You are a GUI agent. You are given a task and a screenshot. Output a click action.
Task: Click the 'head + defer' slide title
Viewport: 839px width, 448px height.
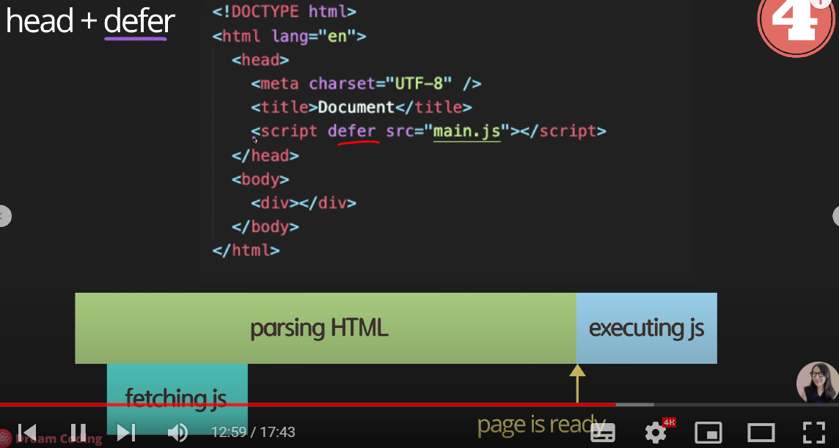[90, 21]
